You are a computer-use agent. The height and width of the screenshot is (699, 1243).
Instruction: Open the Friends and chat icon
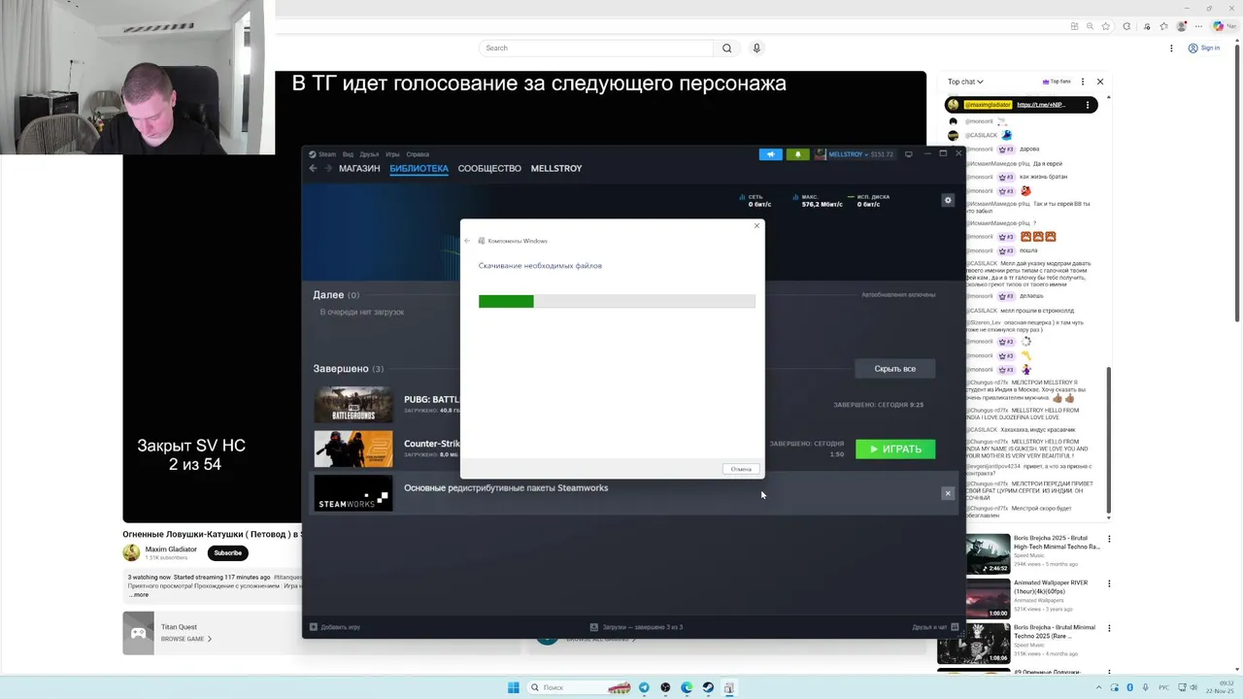(x=955, y=627)
